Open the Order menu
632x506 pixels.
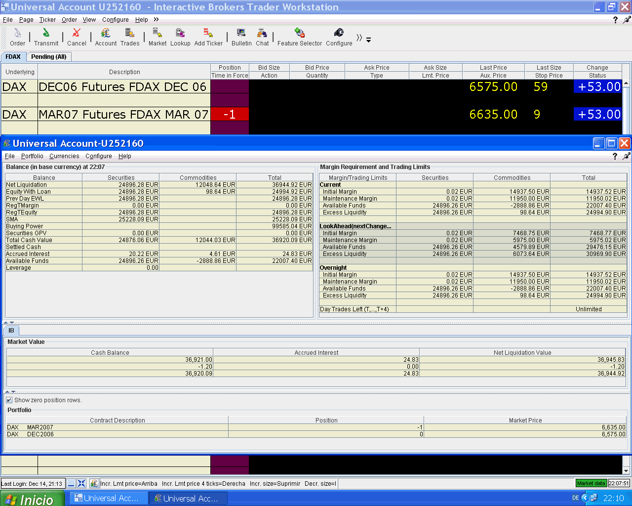(x=69, y=20)
